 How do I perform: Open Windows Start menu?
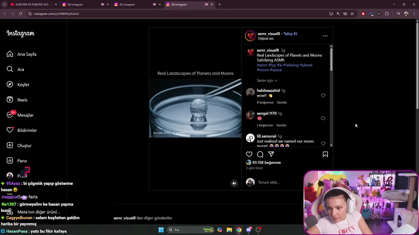pos(161,230)
